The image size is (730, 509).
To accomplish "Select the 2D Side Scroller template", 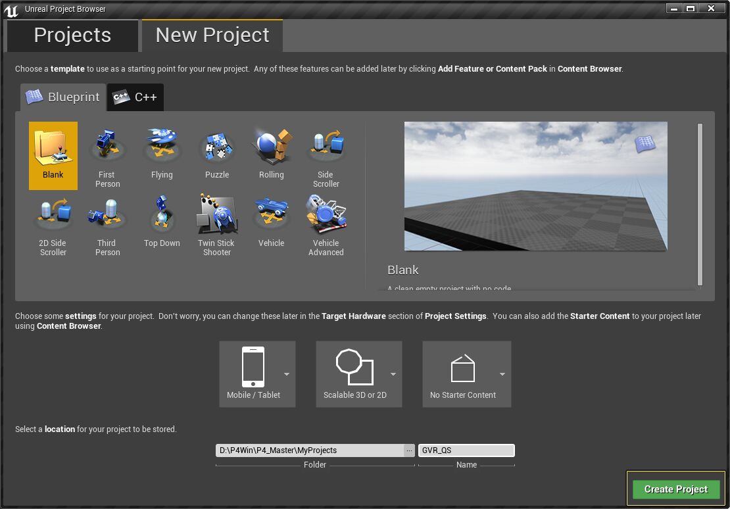I will tap(53, 217).
